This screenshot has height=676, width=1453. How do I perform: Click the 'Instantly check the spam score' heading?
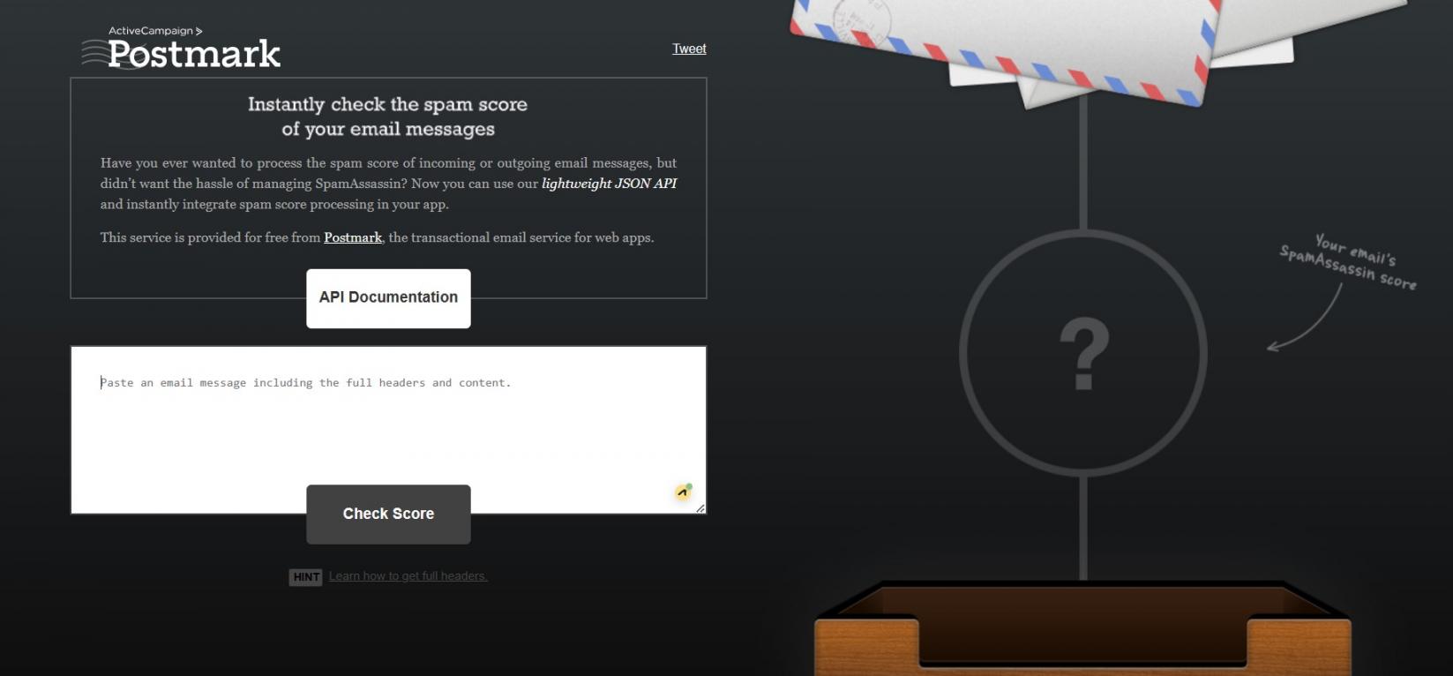pyautogui.click(x=388, y=116)
